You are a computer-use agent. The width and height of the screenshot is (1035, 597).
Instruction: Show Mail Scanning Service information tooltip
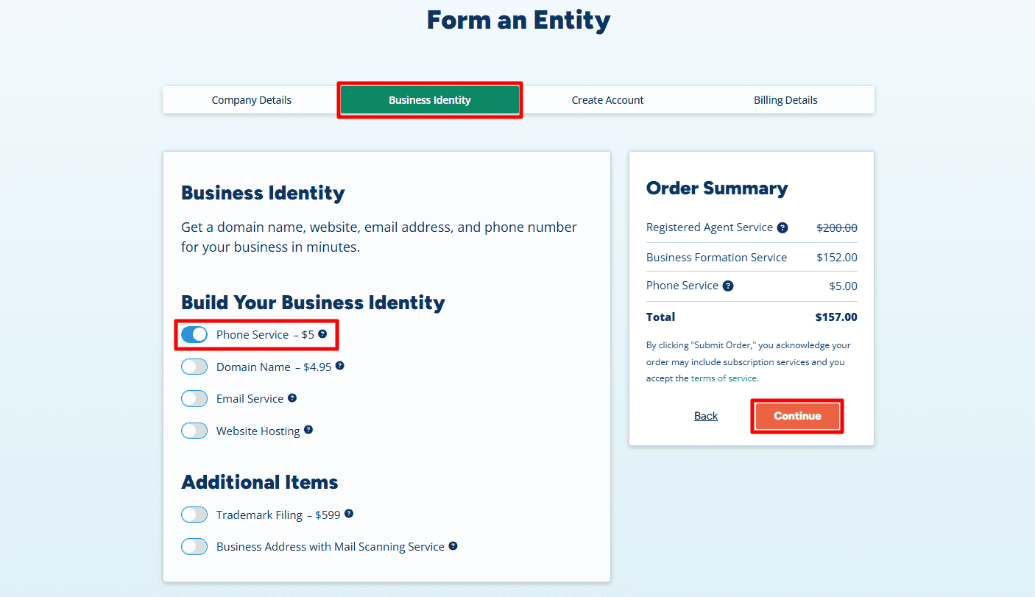coord(454,546)
